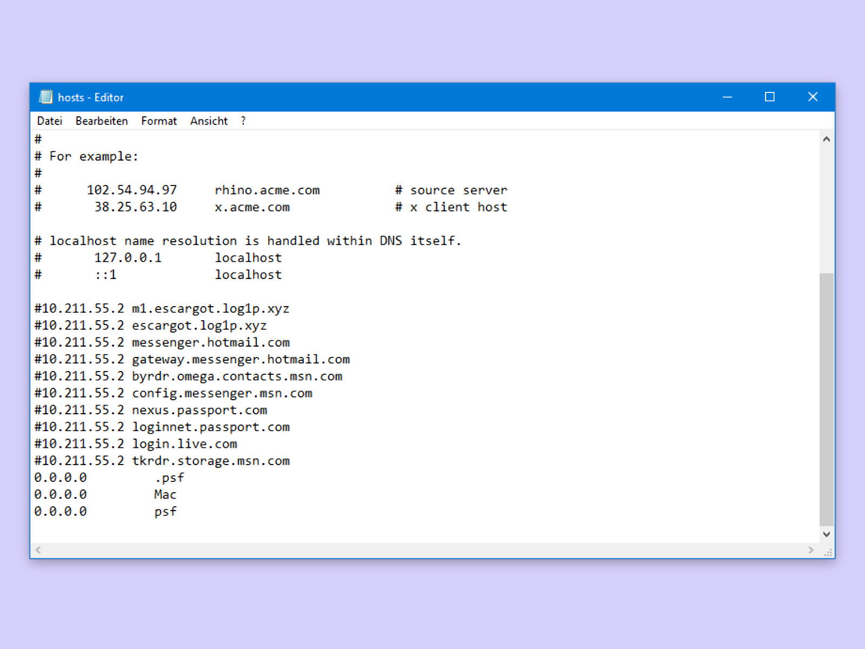Click the localhost name resolution comment line

[x=248, y=241]
